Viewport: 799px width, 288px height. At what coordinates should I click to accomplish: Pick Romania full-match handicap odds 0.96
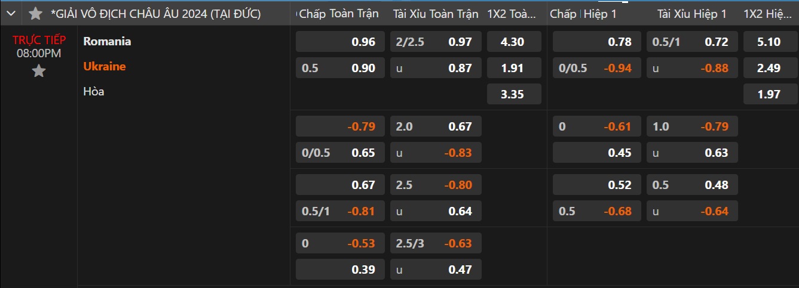pyautogui.click(x=341, y=42)
